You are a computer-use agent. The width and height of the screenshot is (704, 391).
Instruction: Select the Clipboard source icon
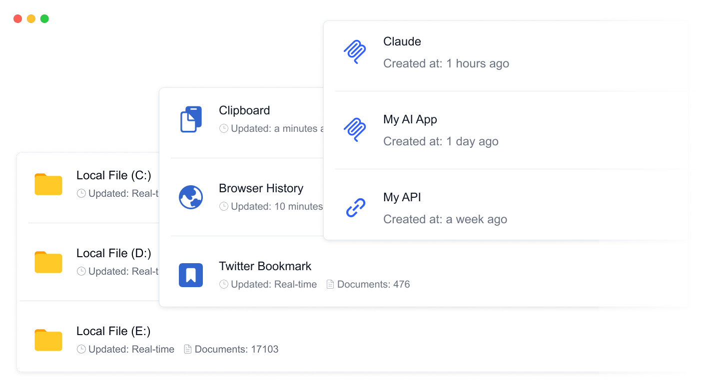tap(191, 119)
